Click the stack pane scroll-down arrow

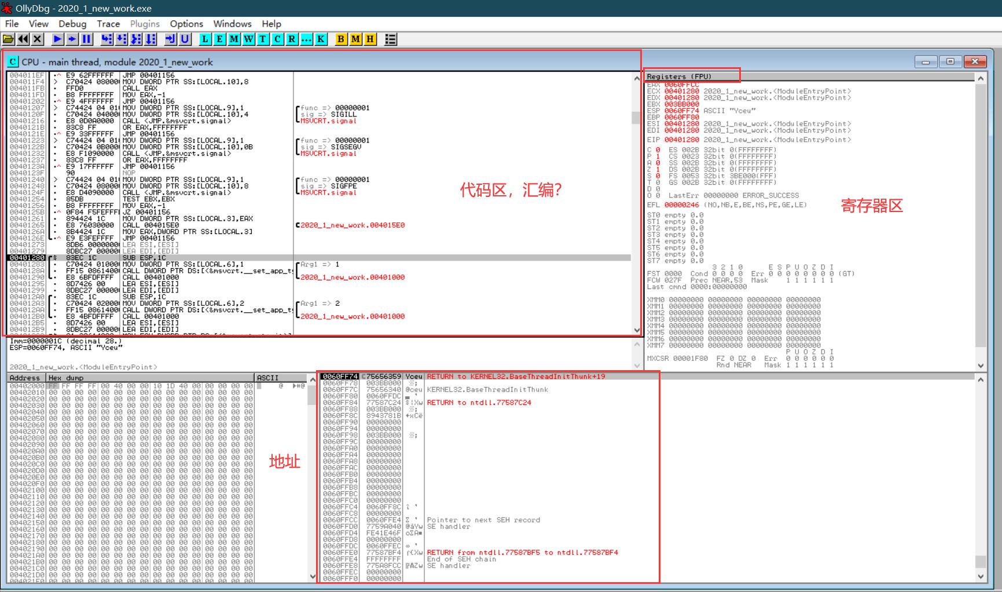[x=981, y=576]
